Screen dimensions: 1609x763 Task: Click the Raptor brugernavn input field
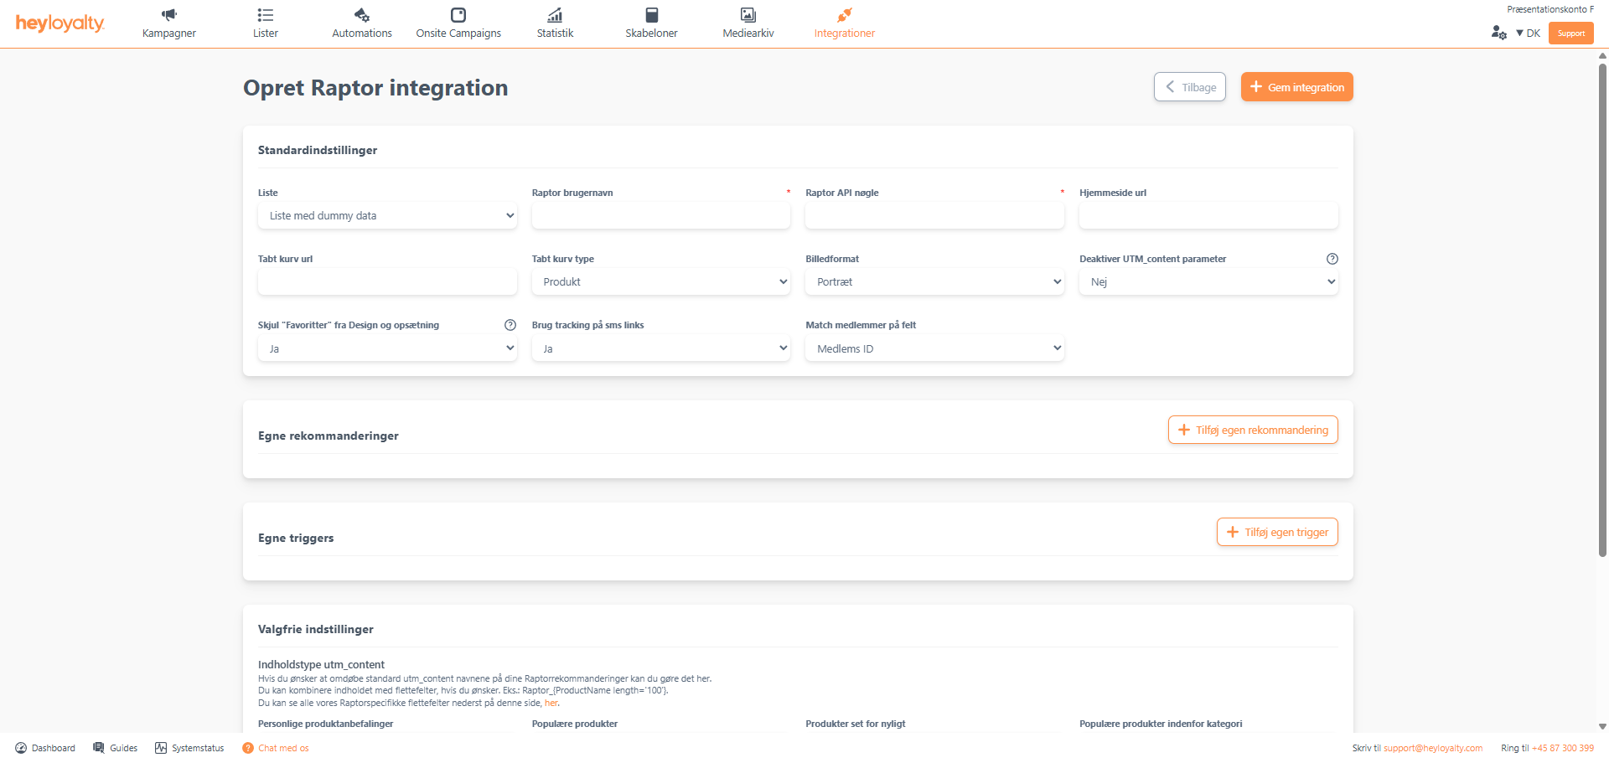click(x=660, y=216)
